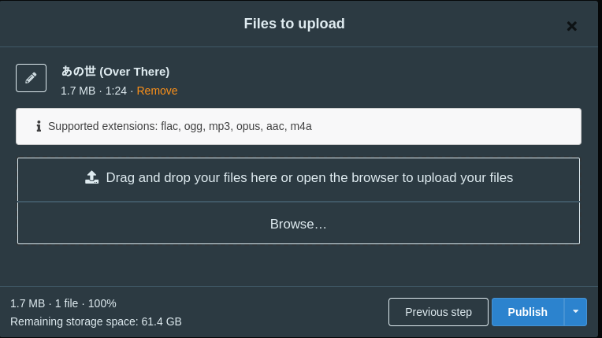Click the upload tray icon in drop zone
The image size is (602, 338).
click(91, 177)
